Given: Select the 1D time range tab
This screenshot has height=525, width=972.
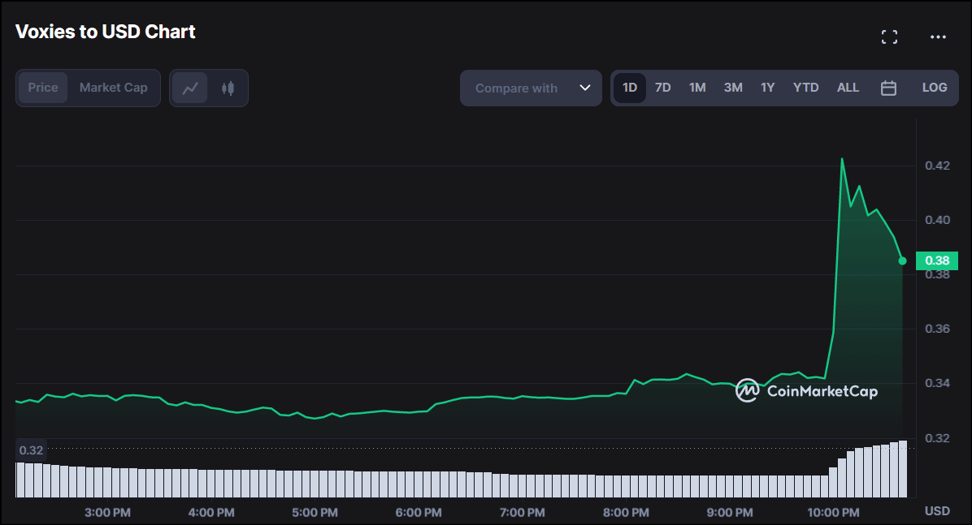Looking at the screenshot, I should [x=629, y=88].
